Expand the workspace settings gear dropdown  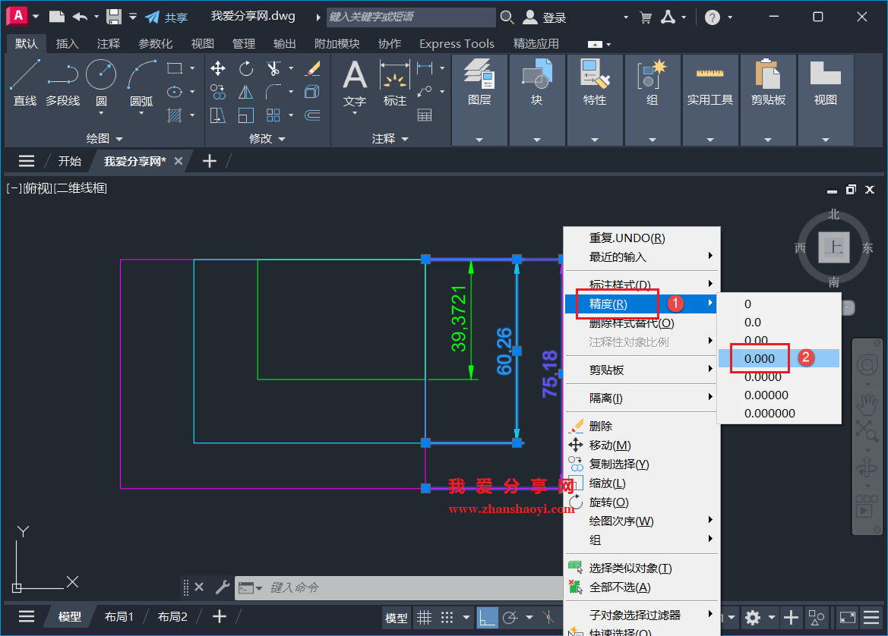771,617
